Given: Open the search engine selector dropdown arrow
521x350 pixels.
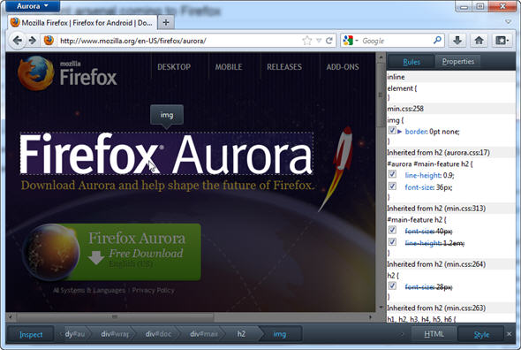Looking at the screenshot, I should click(357, 41).
